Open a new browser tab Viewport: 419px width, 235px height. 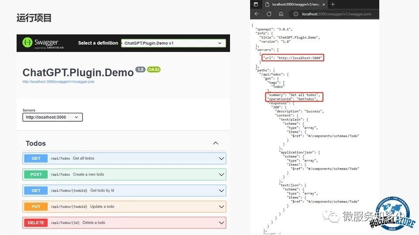tap(333, 4)
